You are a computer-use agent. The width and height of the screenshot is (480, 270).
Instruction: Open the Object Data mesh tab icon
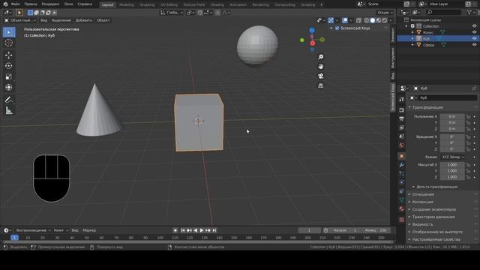402,200
